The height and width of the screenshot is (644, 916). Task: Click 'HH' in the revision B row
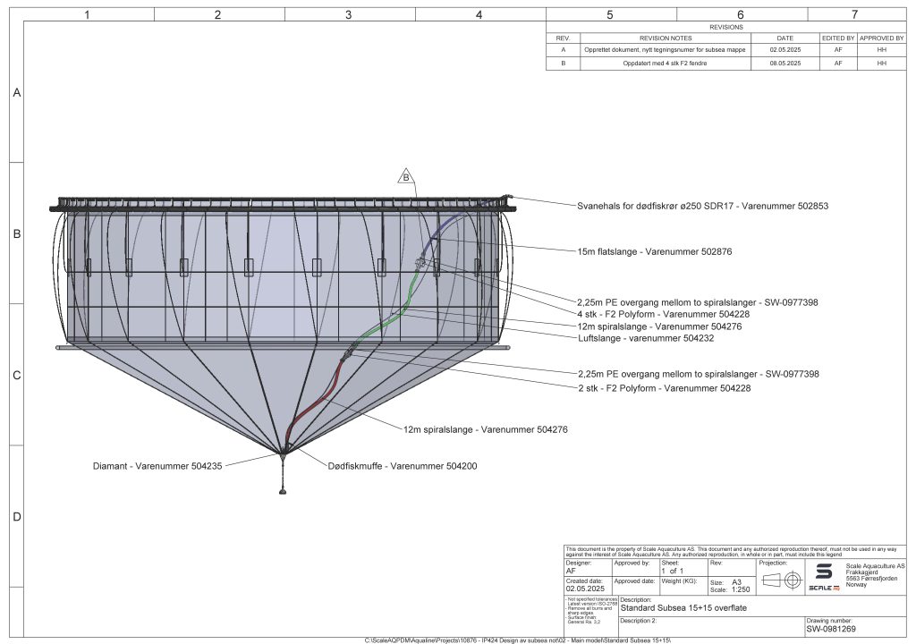[881, 64]
